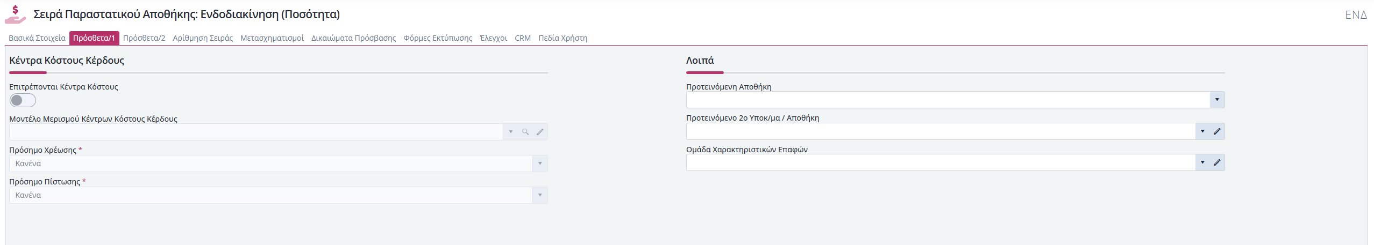Open Μοντέλο Μερισμού Κέντρων Κόστους Κέρδους dropdown arrow
The height and width of the screenshot is (245, 1374).
pyautogui.click(x=510, y=132)
